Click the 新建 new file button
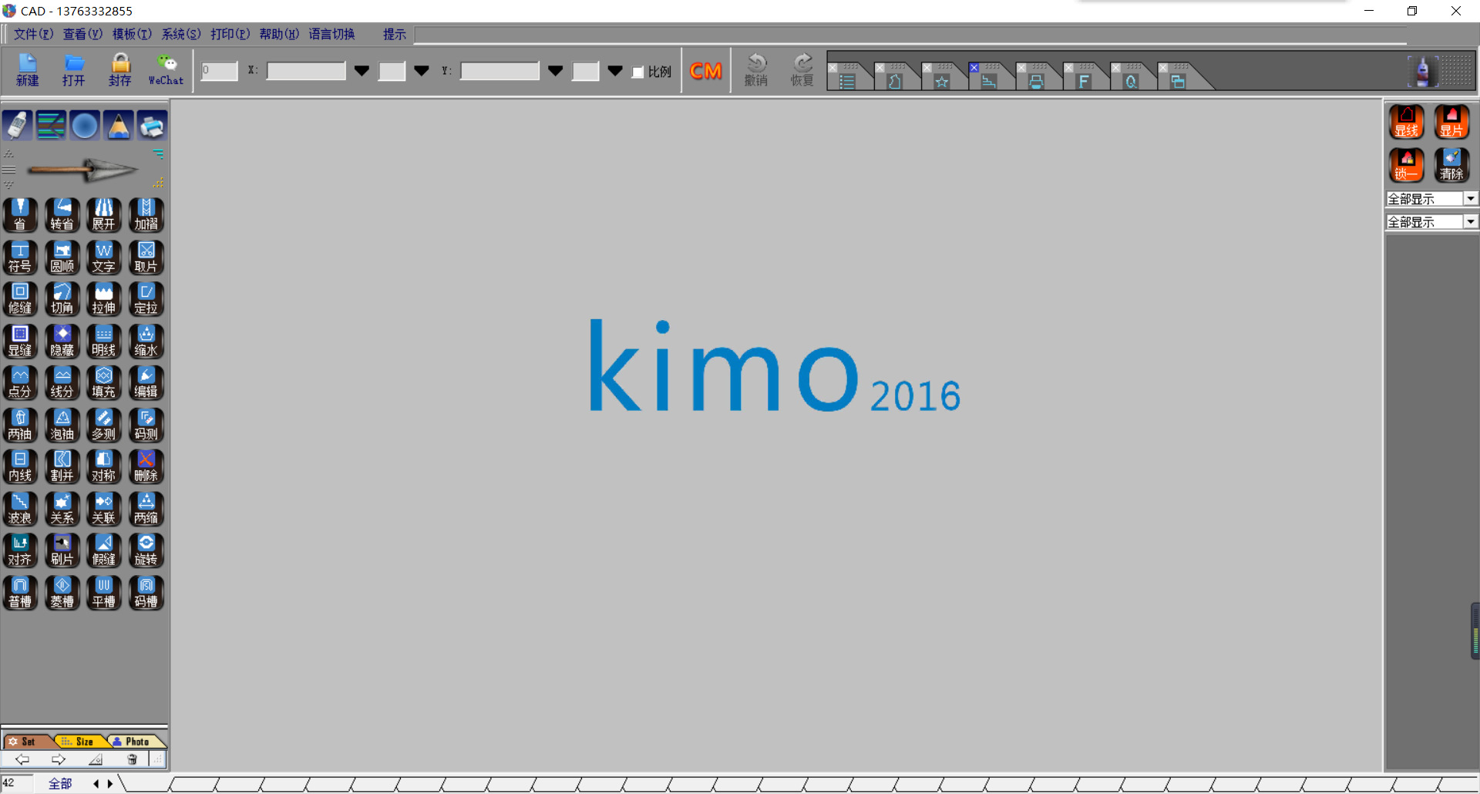1480x794 pixels. [x=28, y=69]
